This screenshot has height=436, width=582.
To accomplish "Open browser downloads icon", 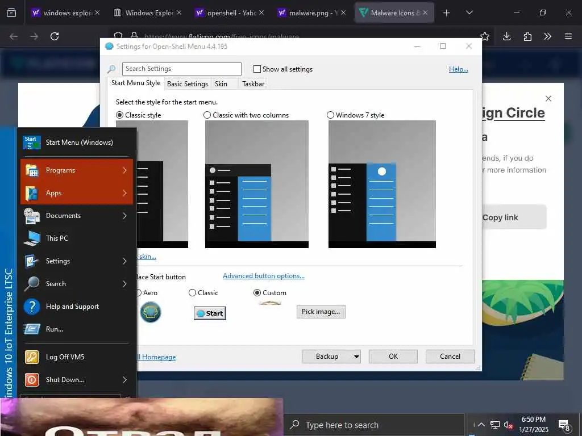I will click(506, 36).
